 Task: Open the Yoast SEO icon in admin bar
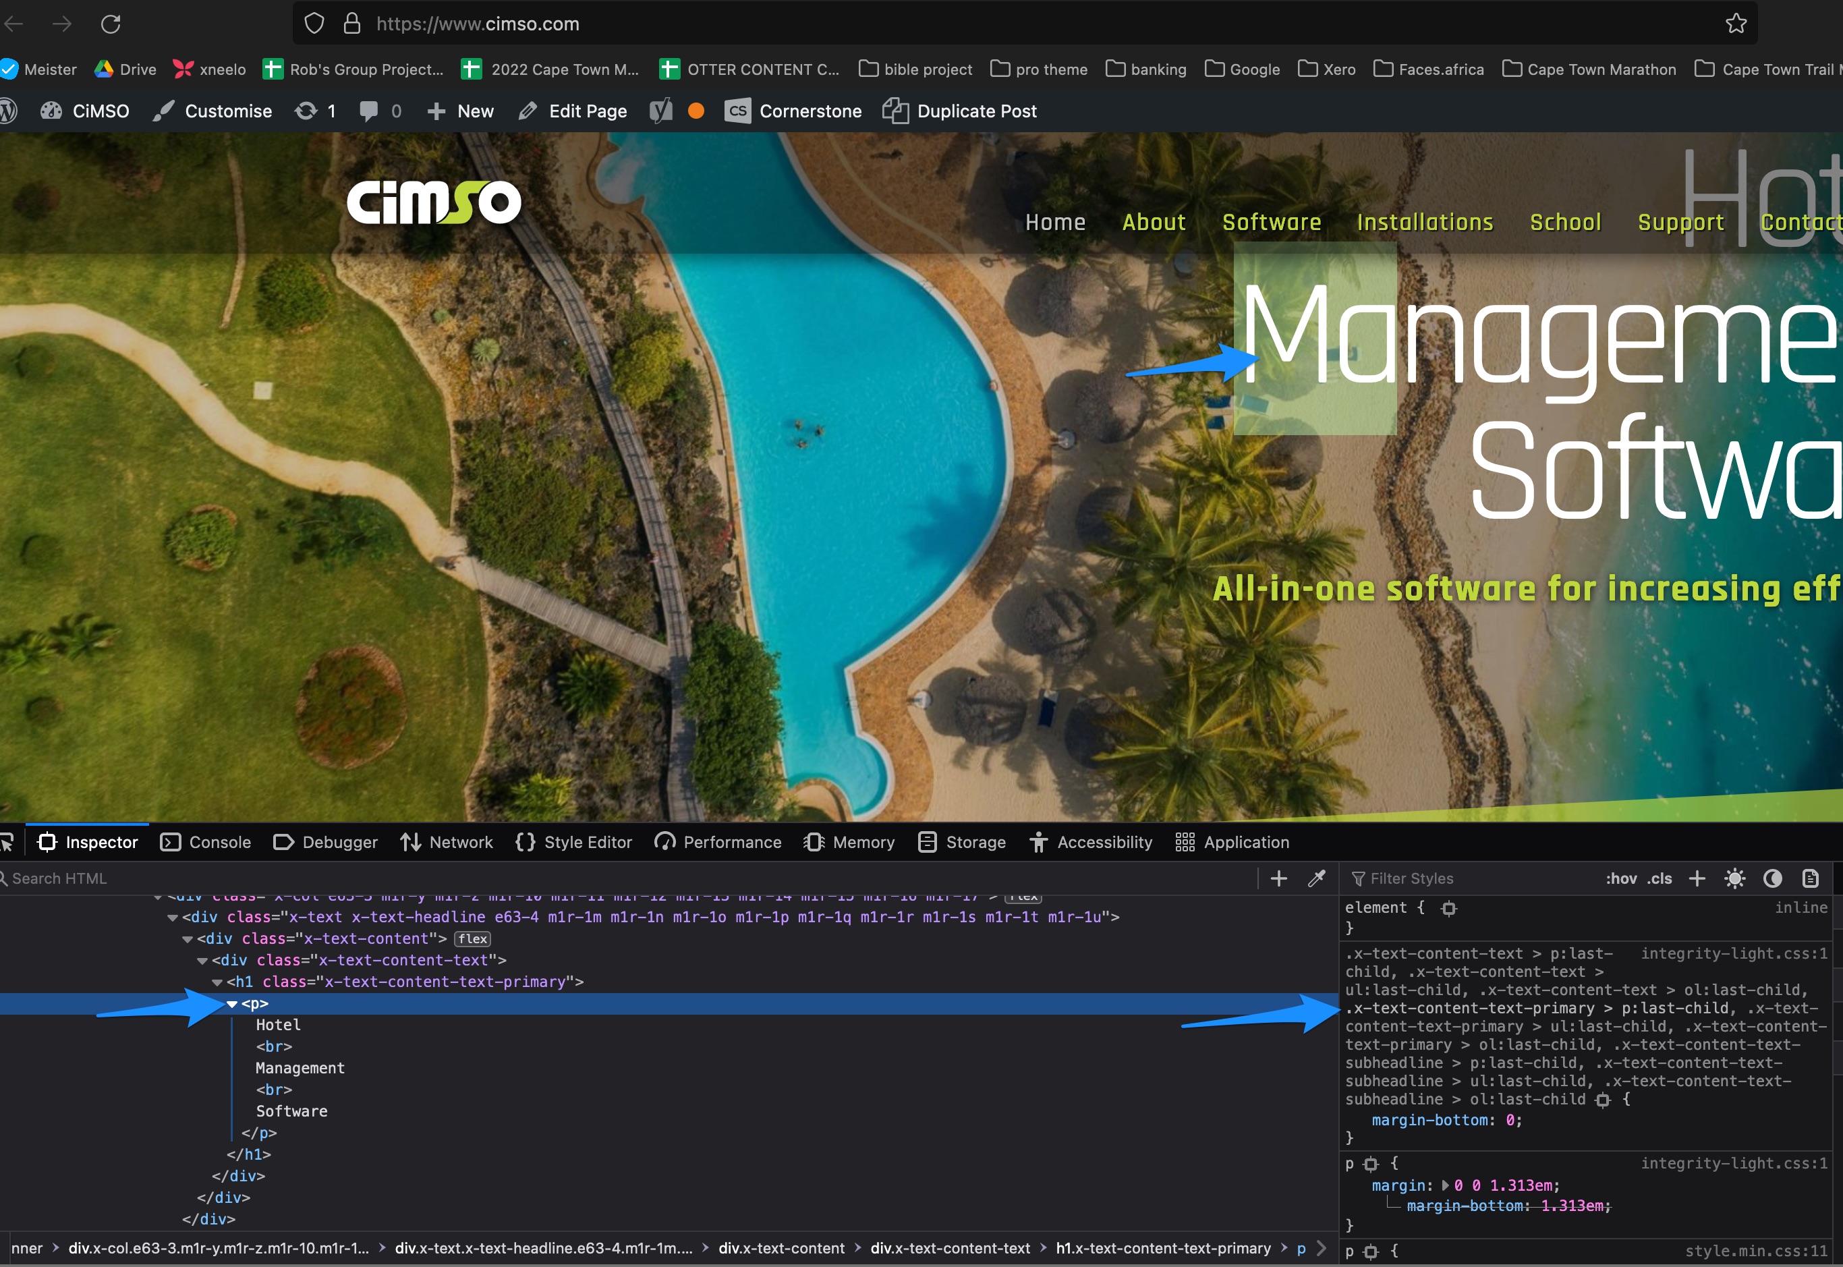pos(660,111)
